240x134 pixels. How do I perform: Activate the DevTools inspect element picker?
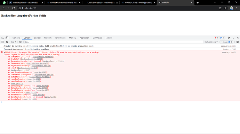coord(2,38)
